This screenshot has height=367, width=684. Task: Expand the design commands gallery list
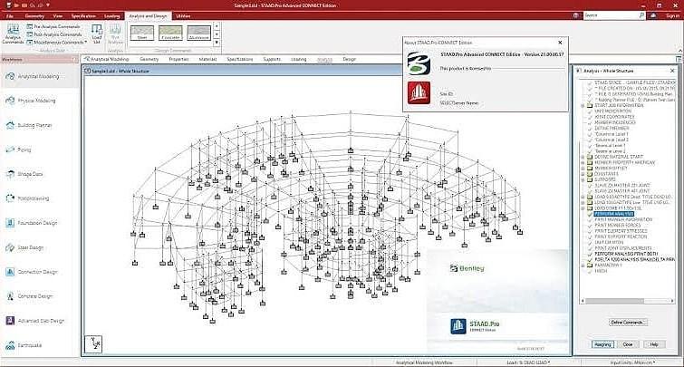(217, 43)
